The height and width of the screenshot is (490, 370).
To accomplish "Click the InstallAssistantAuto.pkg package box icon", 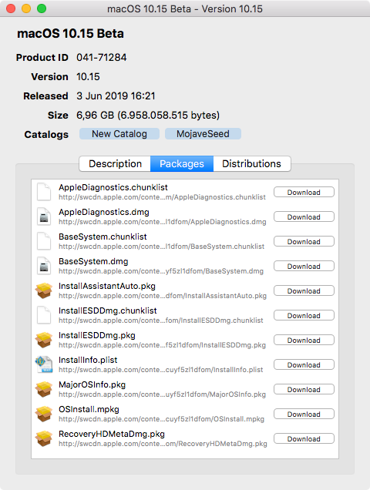I will pos(44,290).
